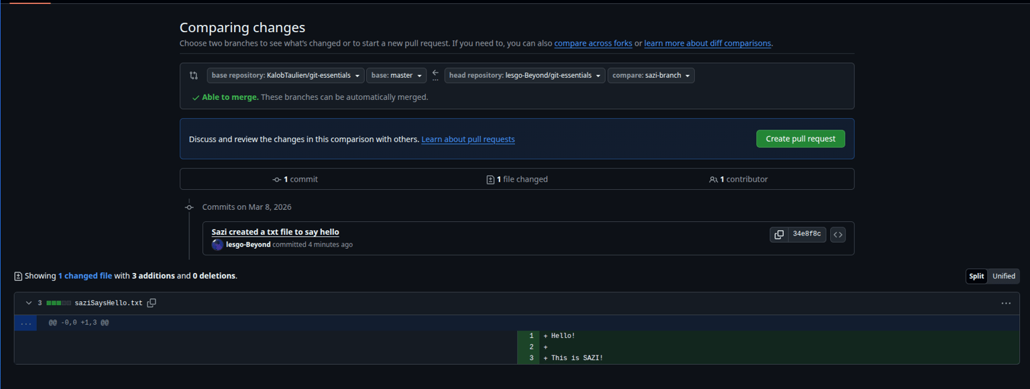Screen dimensions: 1030x389
Task: Click the 'committed 4 minutes ago' timestamp
Action: tap(312, 245)
